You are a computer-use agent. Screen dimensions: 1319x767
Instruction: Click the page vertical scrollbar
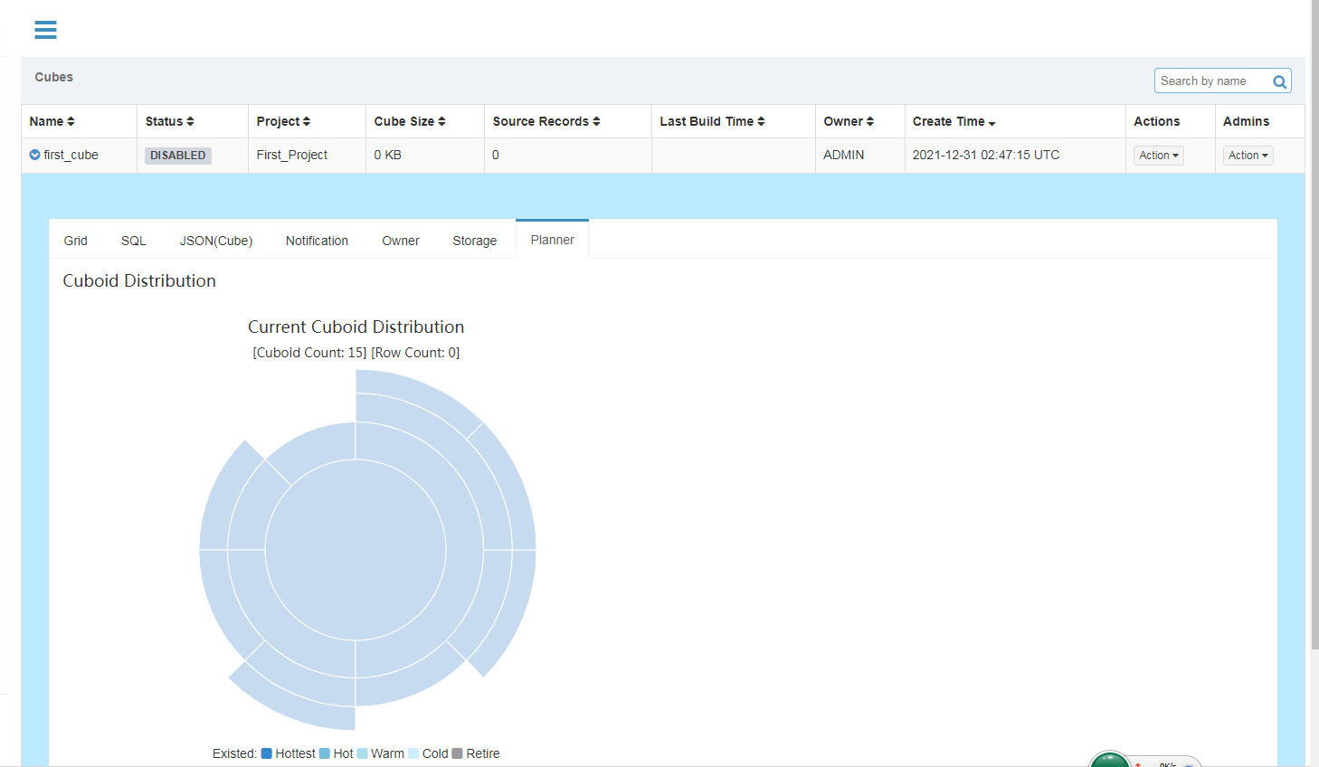coord(1314,324)
